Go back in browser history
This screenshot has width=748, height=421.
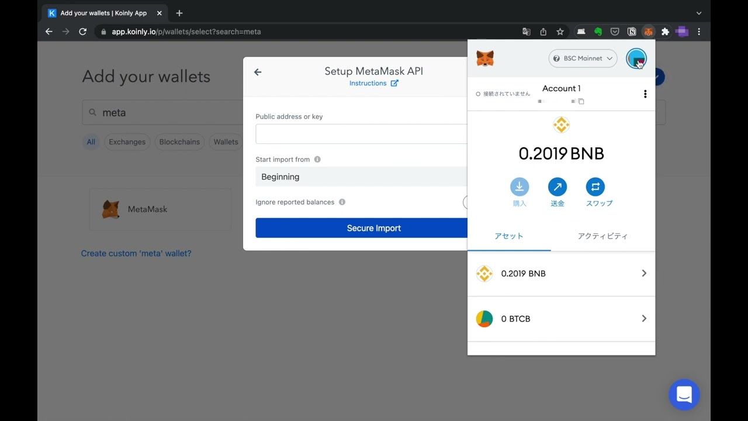(49, 32)
